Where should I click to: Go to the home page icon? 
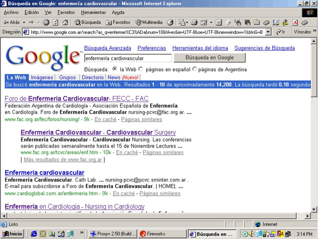click(65, 22)
